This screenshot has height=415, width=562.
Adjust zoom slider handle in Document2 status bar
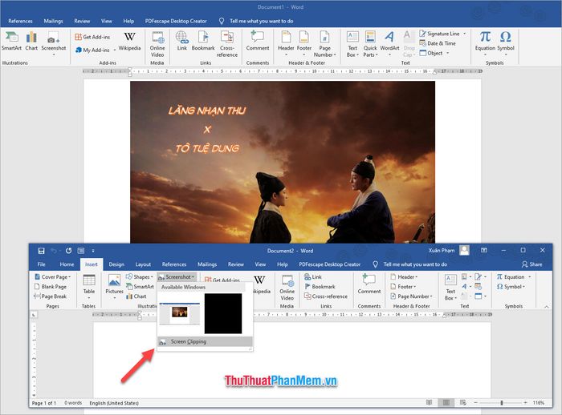point(502,403)
